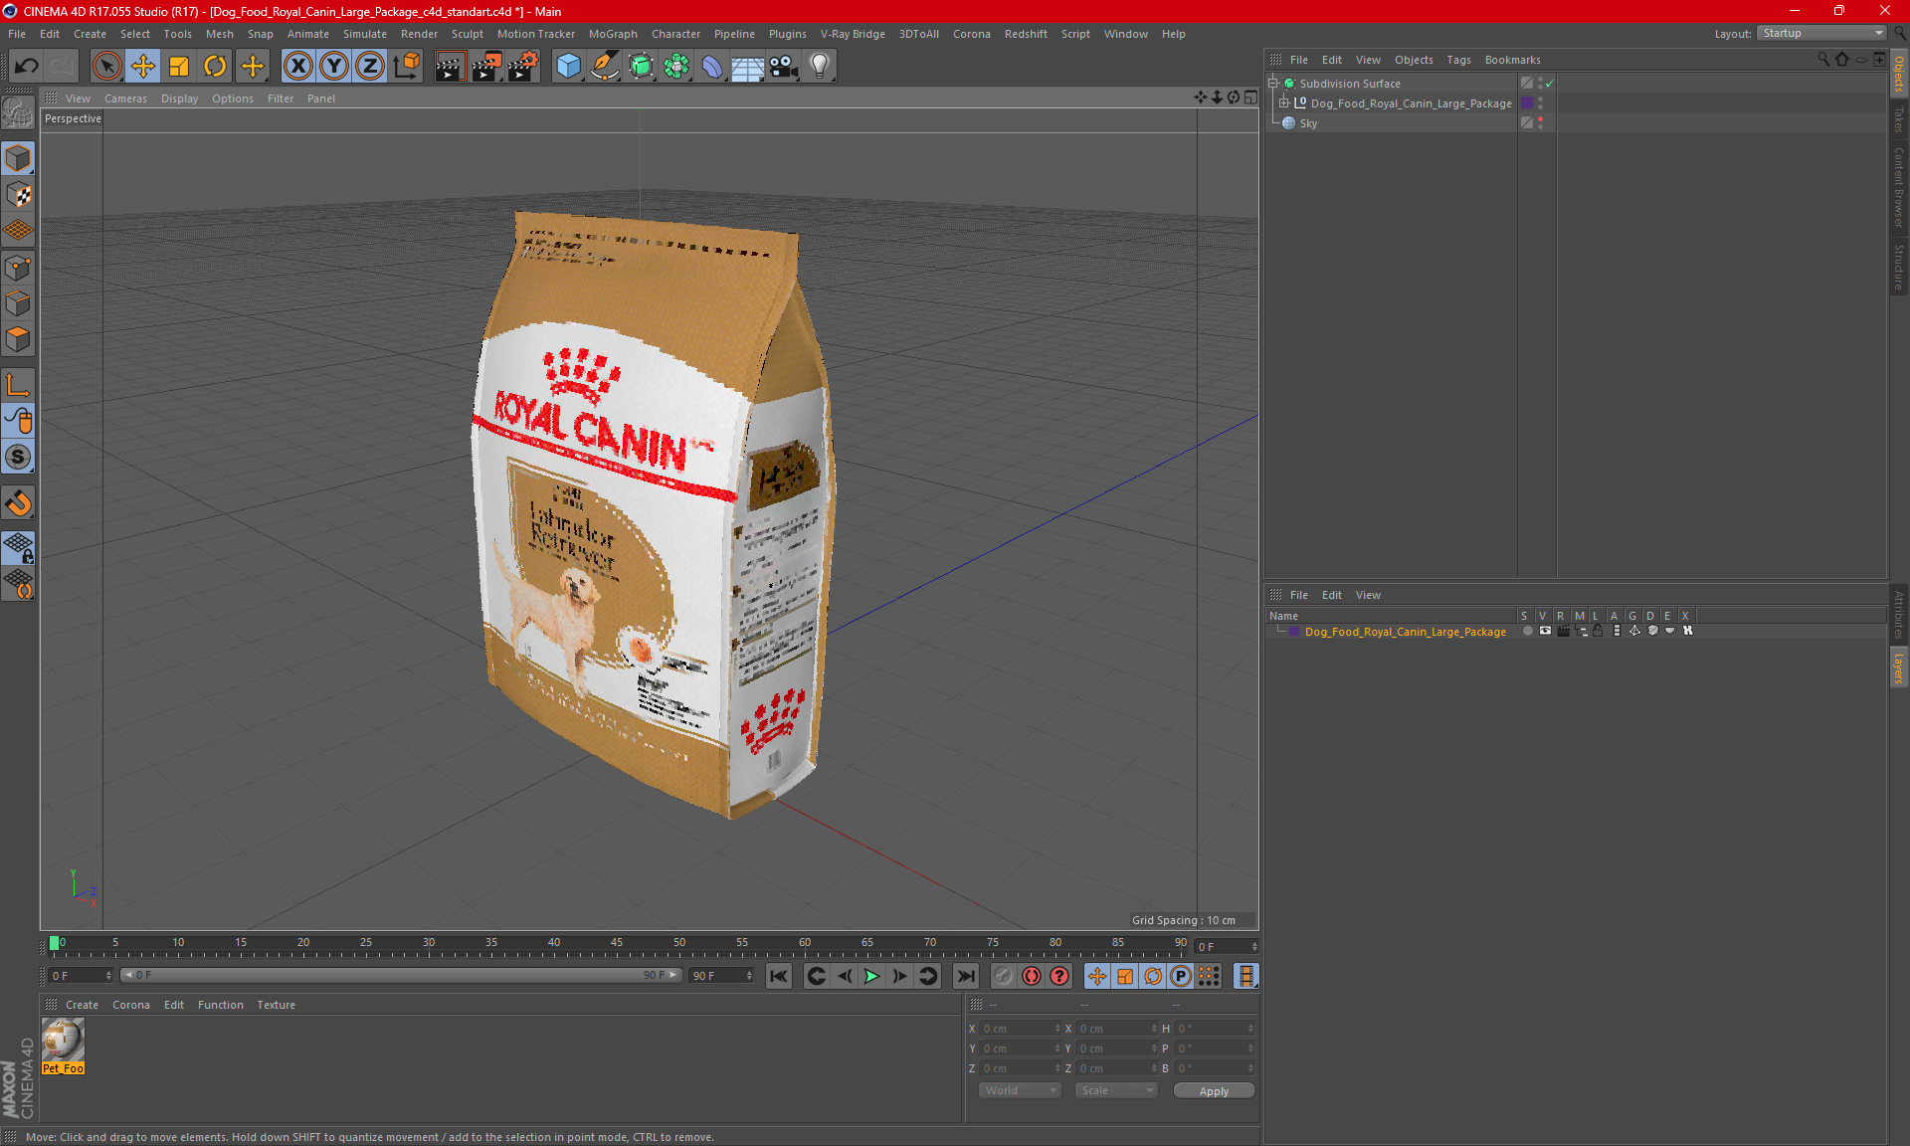Select the Pet_Foo material thumbnail
This screenshot has height=1146, width=1910.
(63, 1041)
